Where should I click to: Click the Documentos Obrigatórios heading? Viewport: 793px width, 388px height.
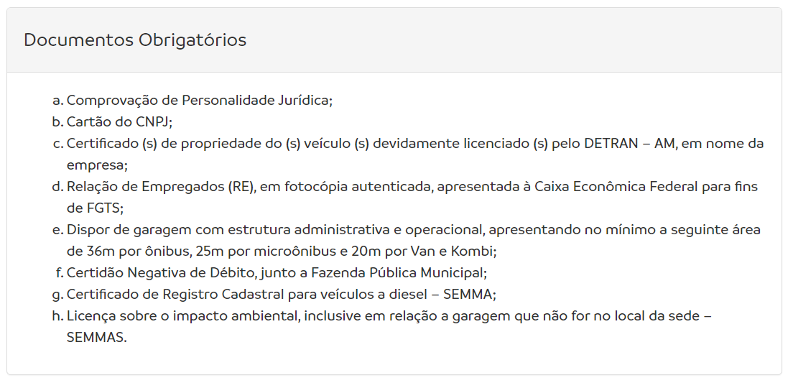(135, 40)
